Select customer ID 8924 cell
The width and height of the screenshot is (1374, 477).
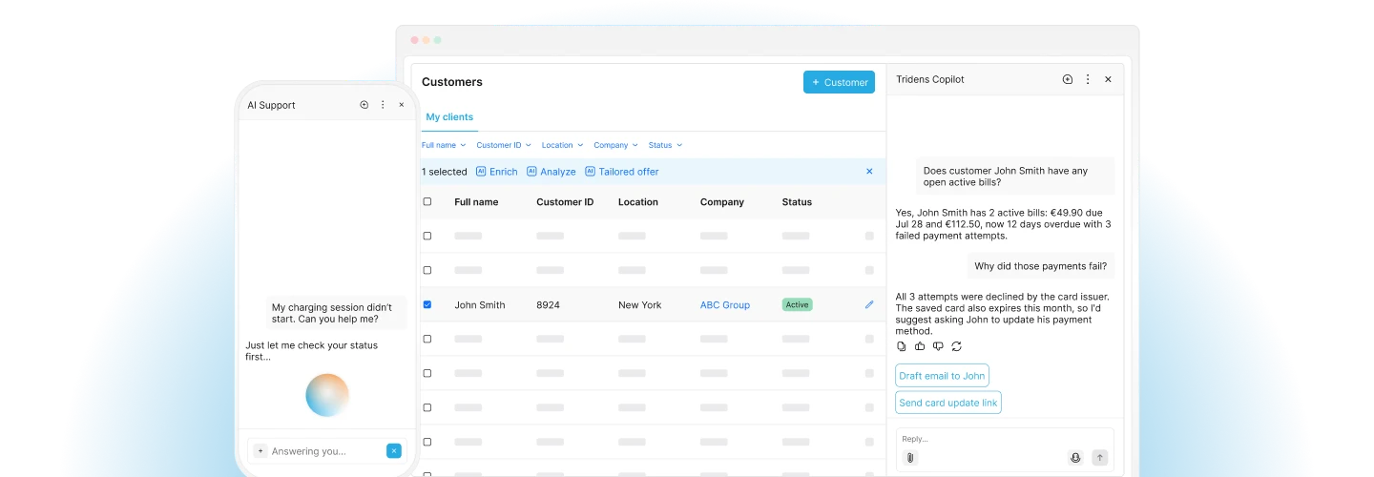549,305
